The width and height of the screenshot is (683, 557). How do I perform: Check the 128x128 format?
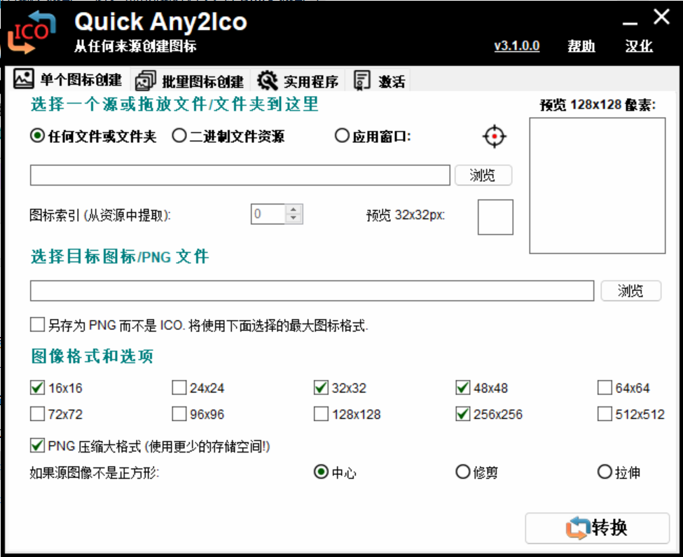point(321,414)
